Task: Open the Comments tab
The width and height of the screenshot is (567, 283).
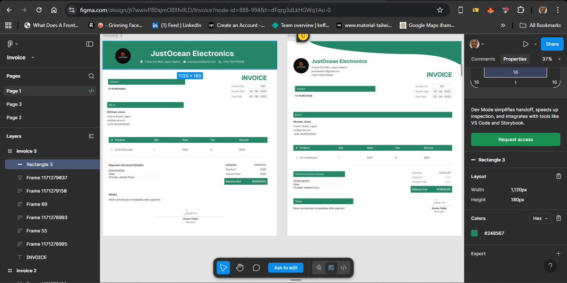Action: [x=483, y=59]
